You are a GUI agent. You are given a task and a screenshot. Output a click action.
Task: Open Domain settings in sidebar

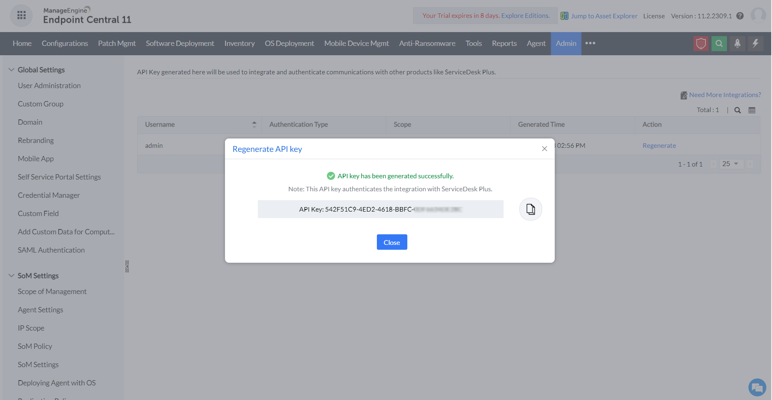tap(30, 122)
